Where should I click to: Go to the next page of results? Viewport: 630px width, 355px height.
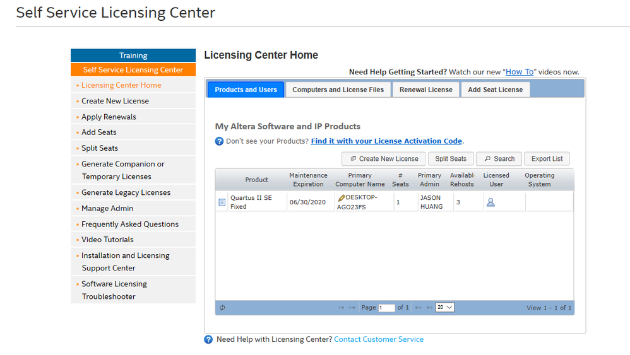click(x=419, y=308)
